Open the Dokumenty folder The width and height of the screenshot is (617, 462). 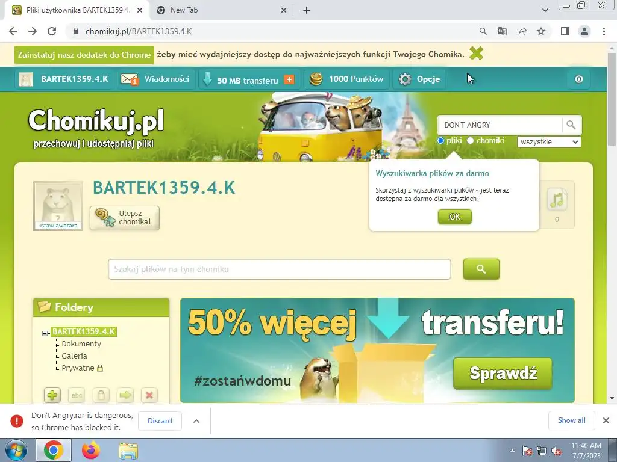(81, 343)
